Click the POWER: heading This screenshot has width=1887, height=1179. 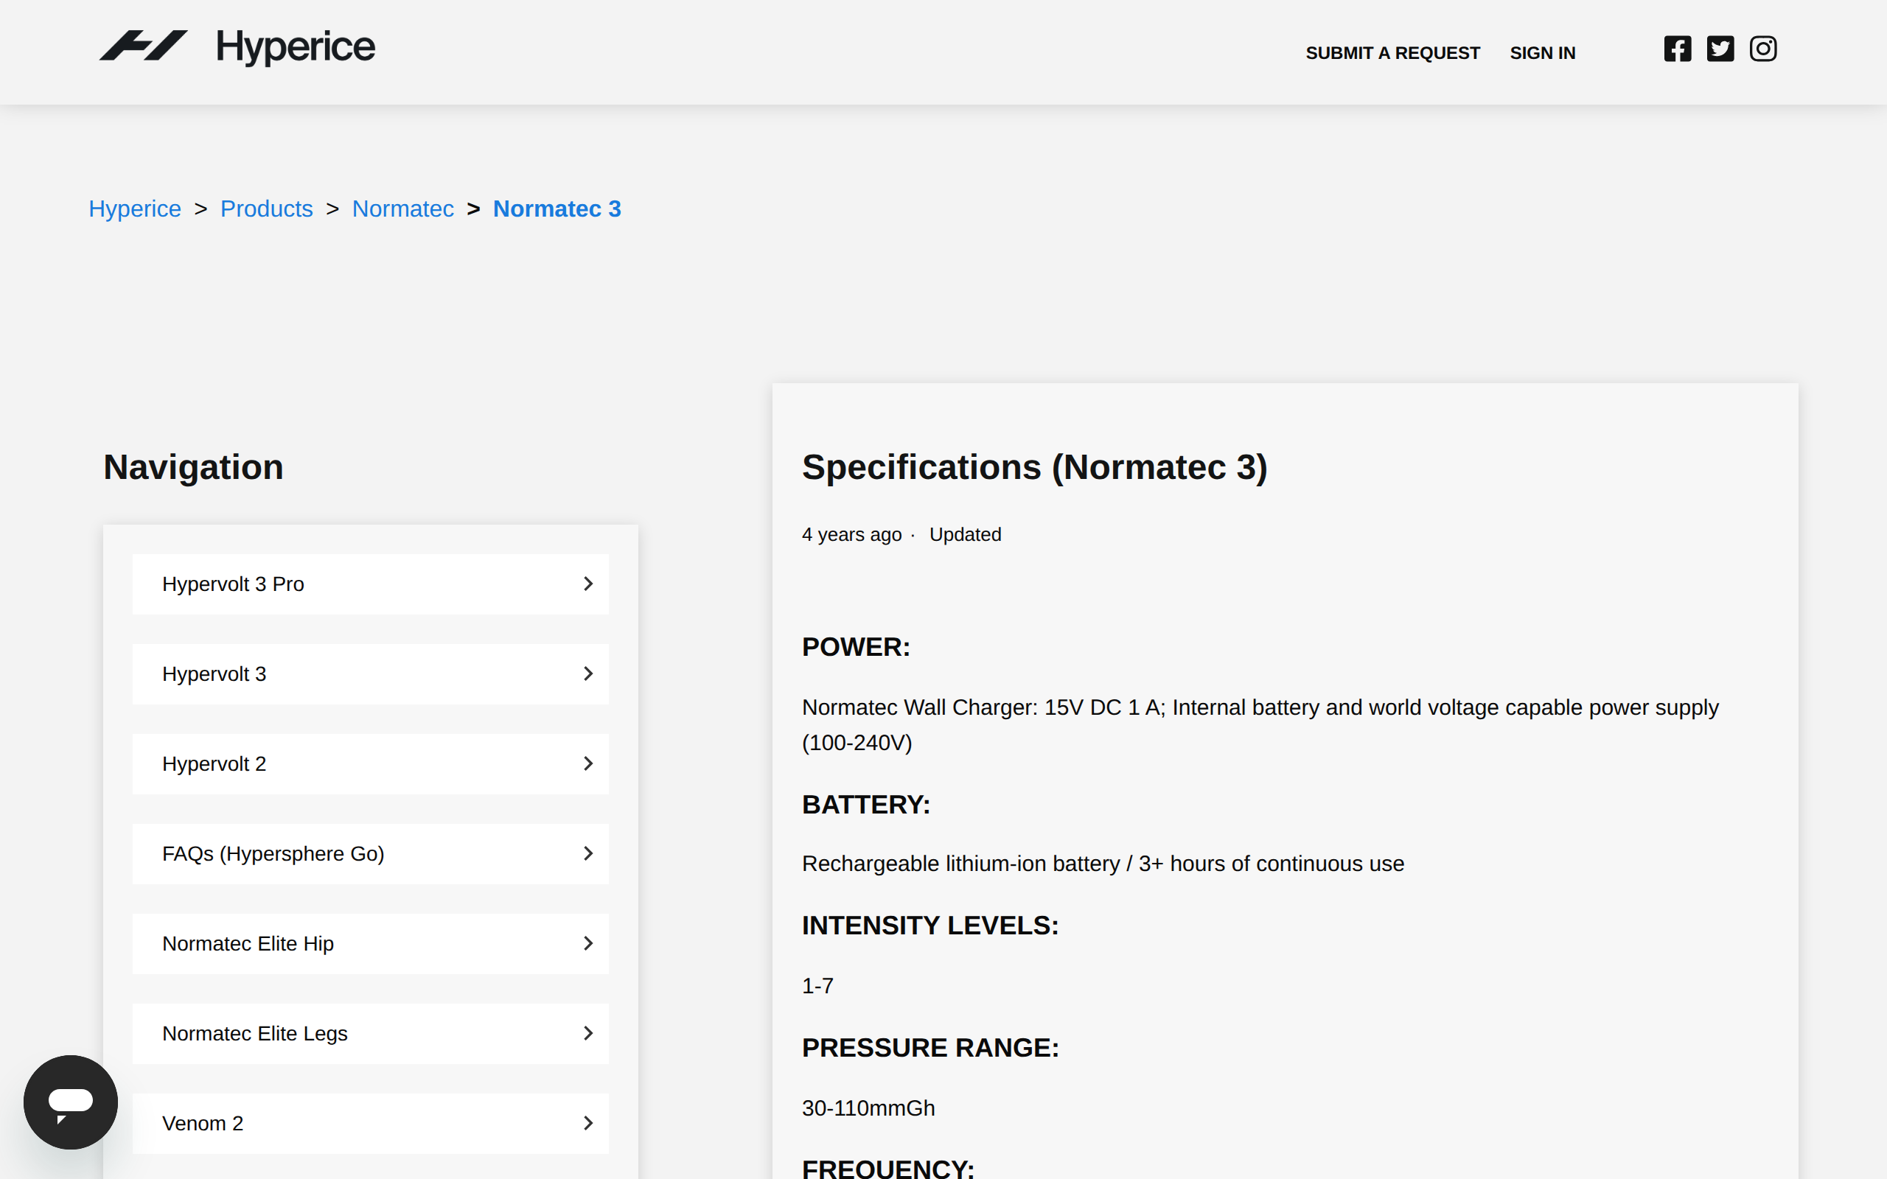857,647
